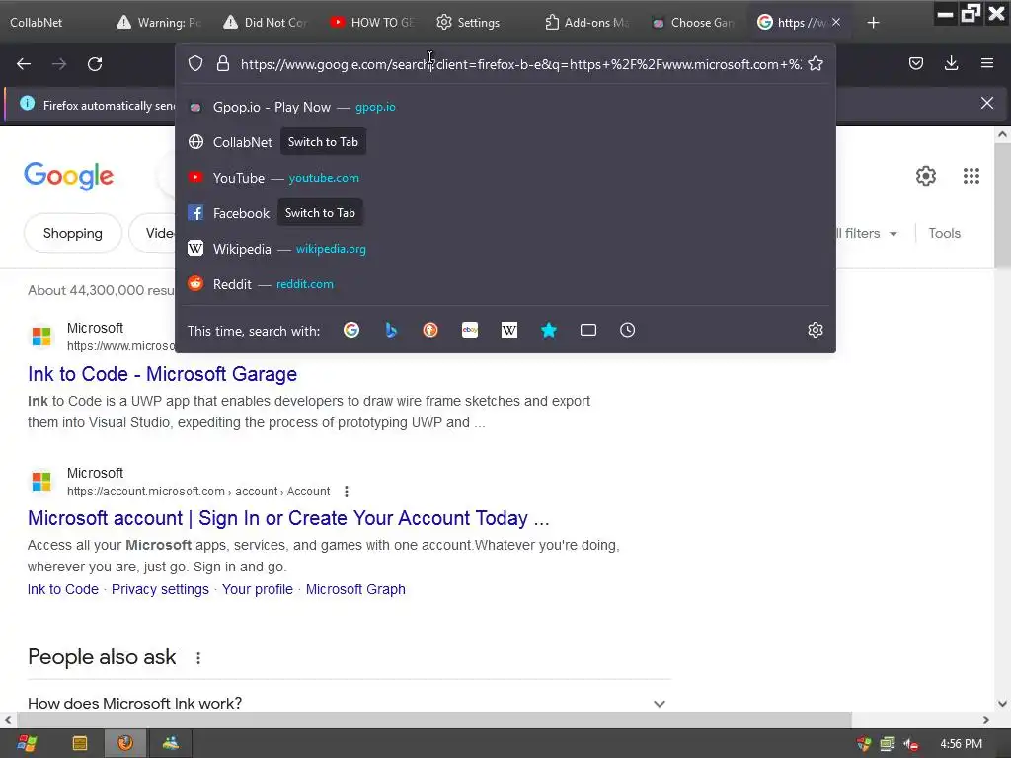Viewport: 1011px width, 758px height.
Task: Save page to Pocket icon
Action: [916, 63]
